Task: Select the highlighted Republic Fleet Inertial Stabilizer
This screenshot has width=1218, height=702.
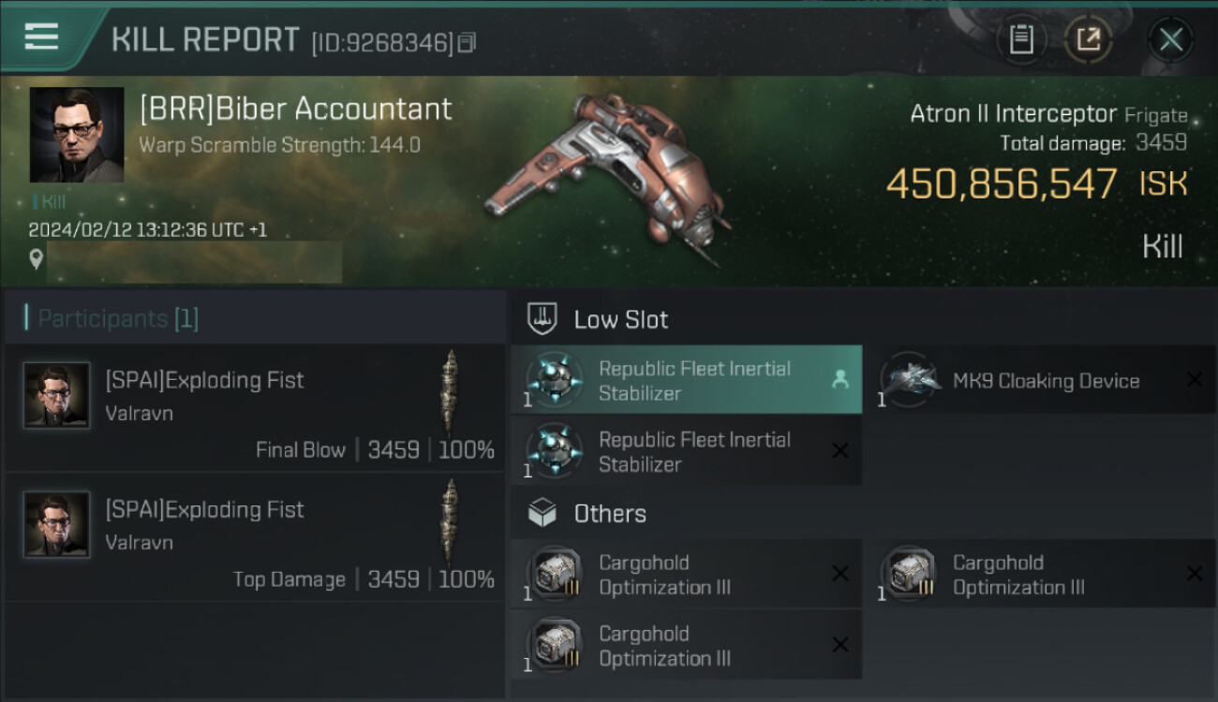Action: click(686, 380)
